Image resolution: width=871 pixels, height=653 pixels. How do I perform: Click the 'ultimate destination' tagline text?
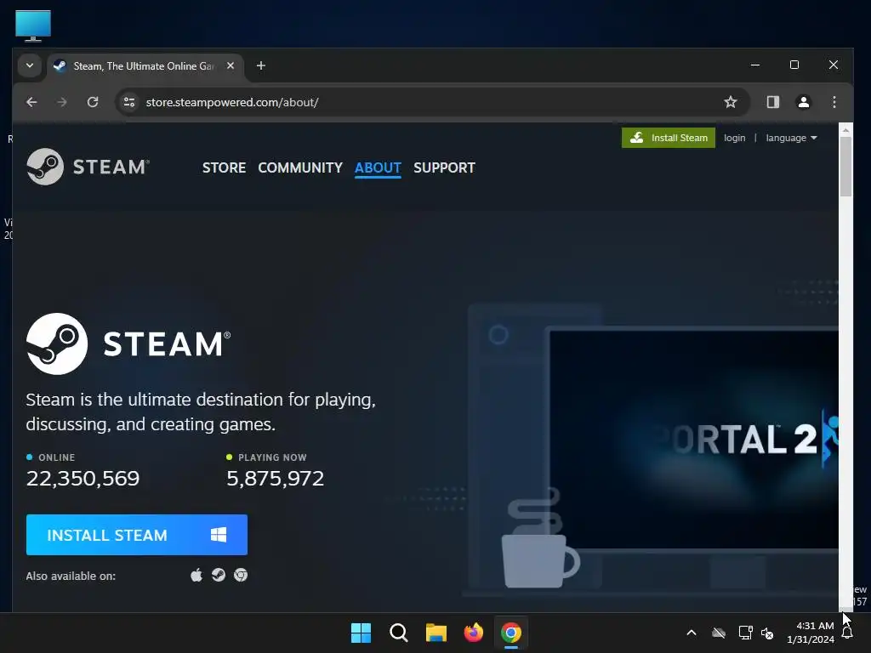201,412
